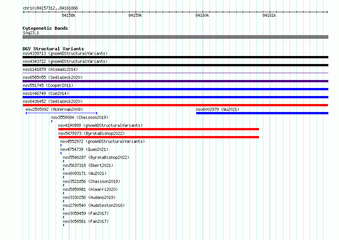Select nsv551745 (Cooper2011) variant label

click(48, 85)
